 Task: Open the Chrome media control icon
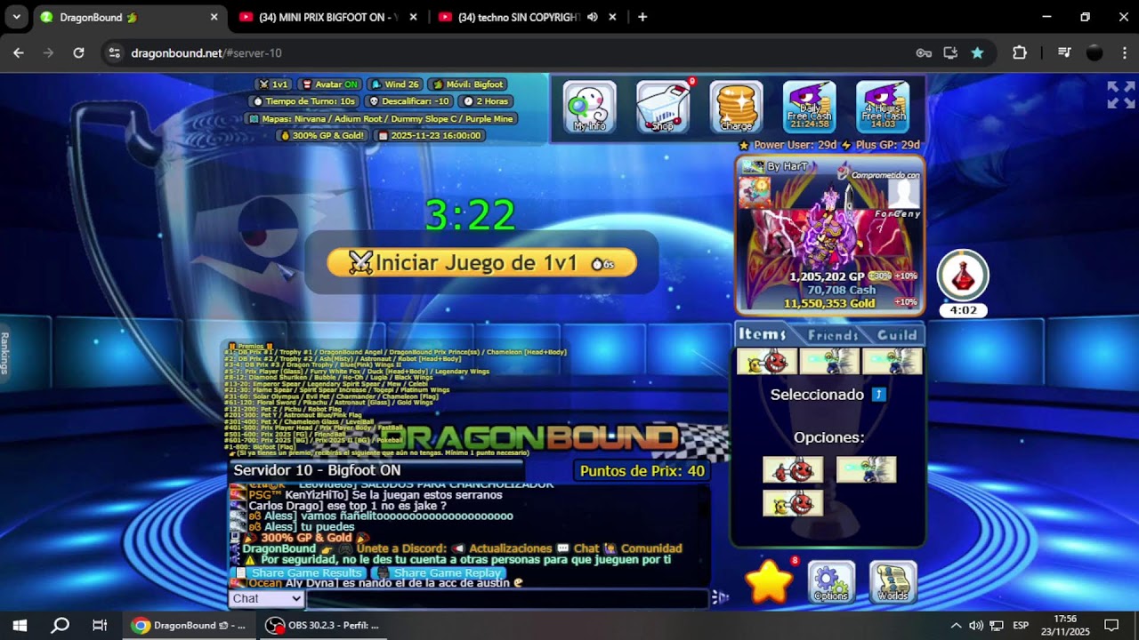click(1063, 53)
